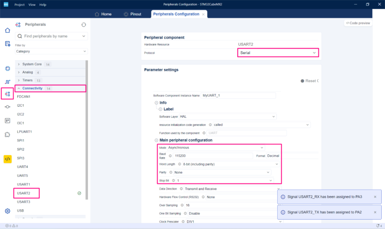The image size is (385, 229).
Task: Select UART4 in the peripherals list
Action: [x=22, y=167]
